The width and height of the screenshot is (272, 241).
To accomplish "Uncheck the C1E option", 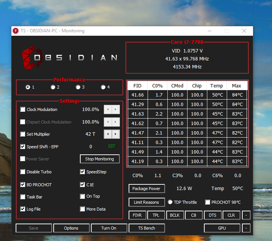I will click(x=83, y=185).
